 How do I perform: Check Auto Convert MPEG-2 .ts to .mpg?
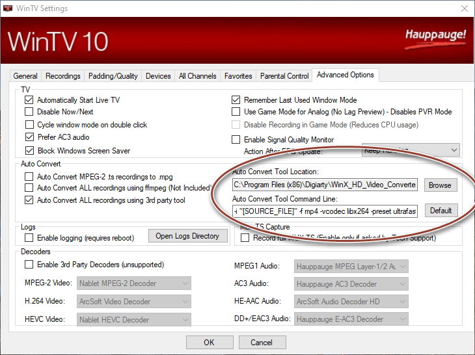(29, 176)
